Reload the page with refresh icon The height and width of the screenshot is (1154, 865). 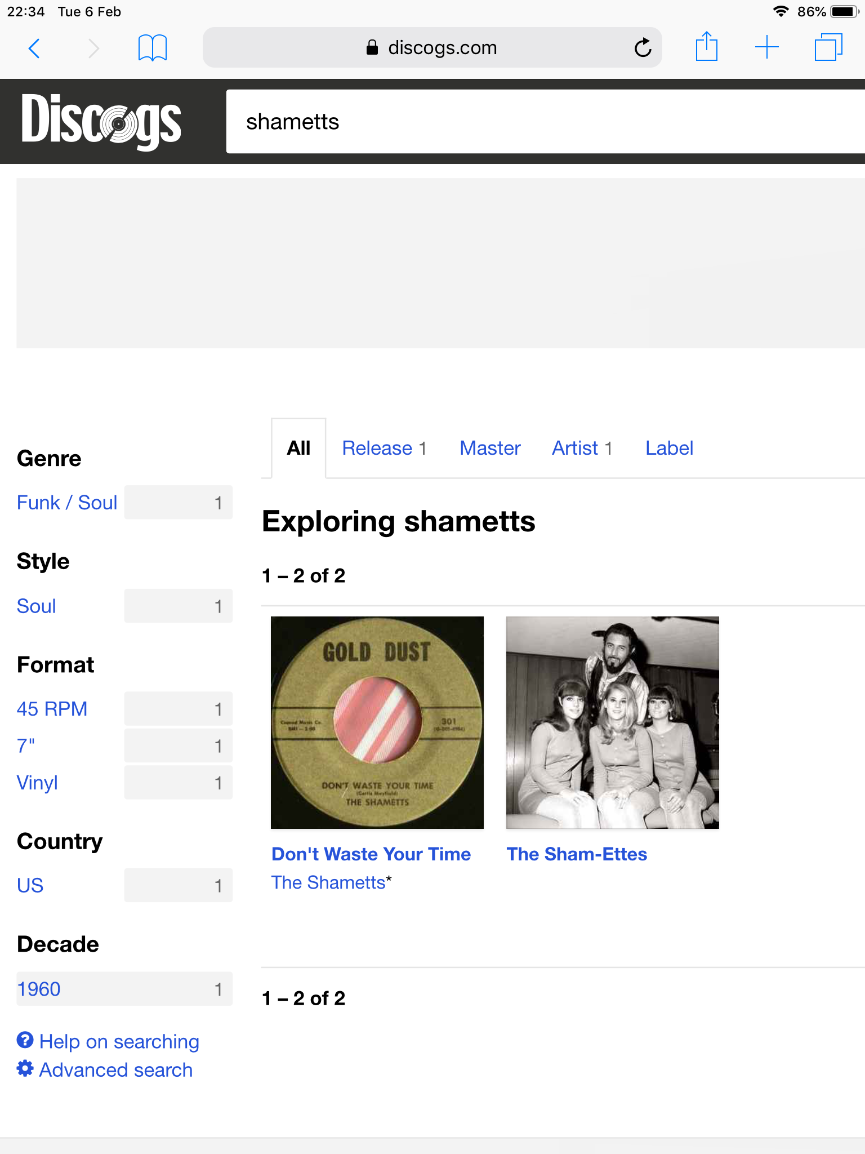643,48
